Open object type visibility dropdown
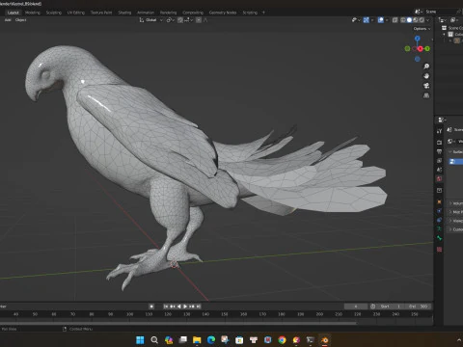 356,20
